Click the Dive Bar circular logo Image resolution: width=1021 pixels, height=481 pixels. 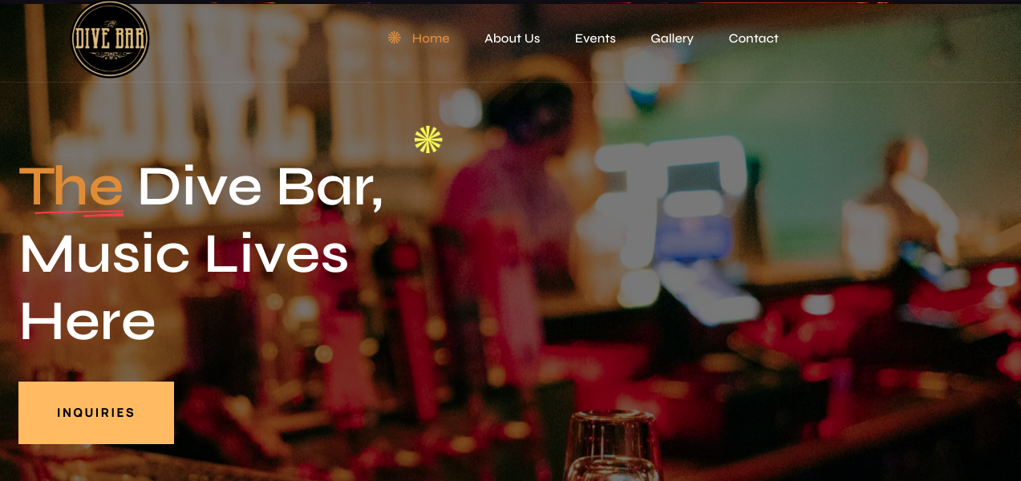(110, 38)
